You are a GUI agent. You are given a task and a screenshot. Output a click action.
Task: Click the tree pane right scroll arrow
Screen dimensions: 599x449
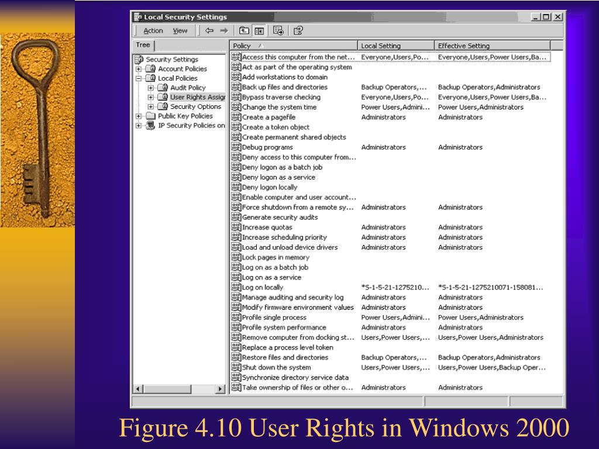pos(220,389)
